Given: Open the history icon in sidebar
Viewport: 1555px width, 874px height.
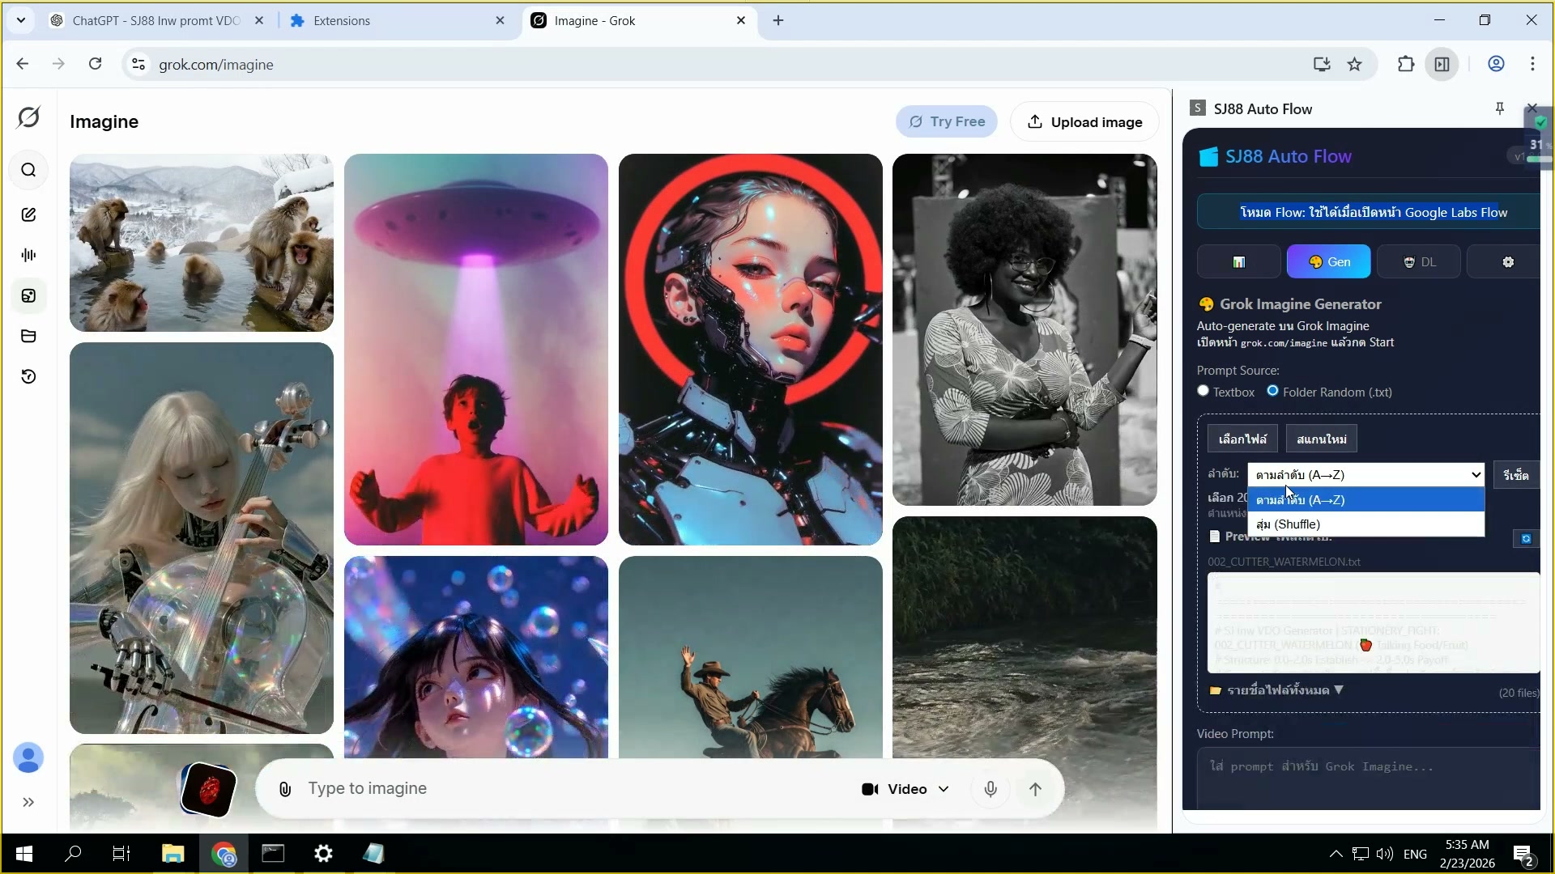Looking at the screenshot, I should click(x=28, y=376).
